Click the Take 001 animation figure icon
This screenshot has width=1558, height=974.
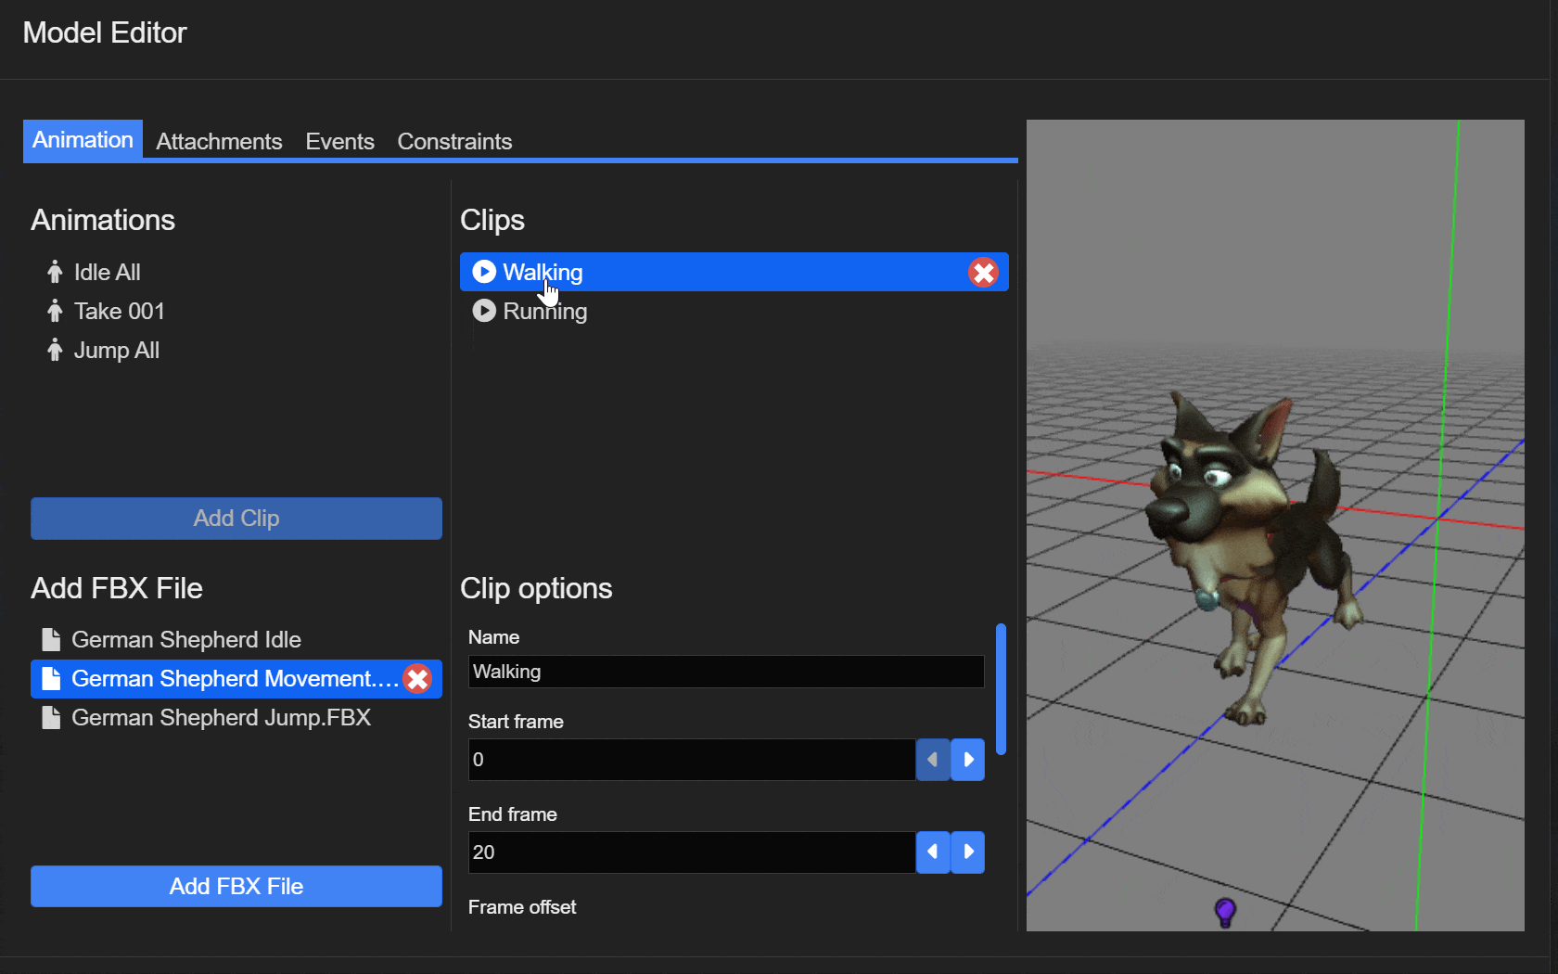55,311
